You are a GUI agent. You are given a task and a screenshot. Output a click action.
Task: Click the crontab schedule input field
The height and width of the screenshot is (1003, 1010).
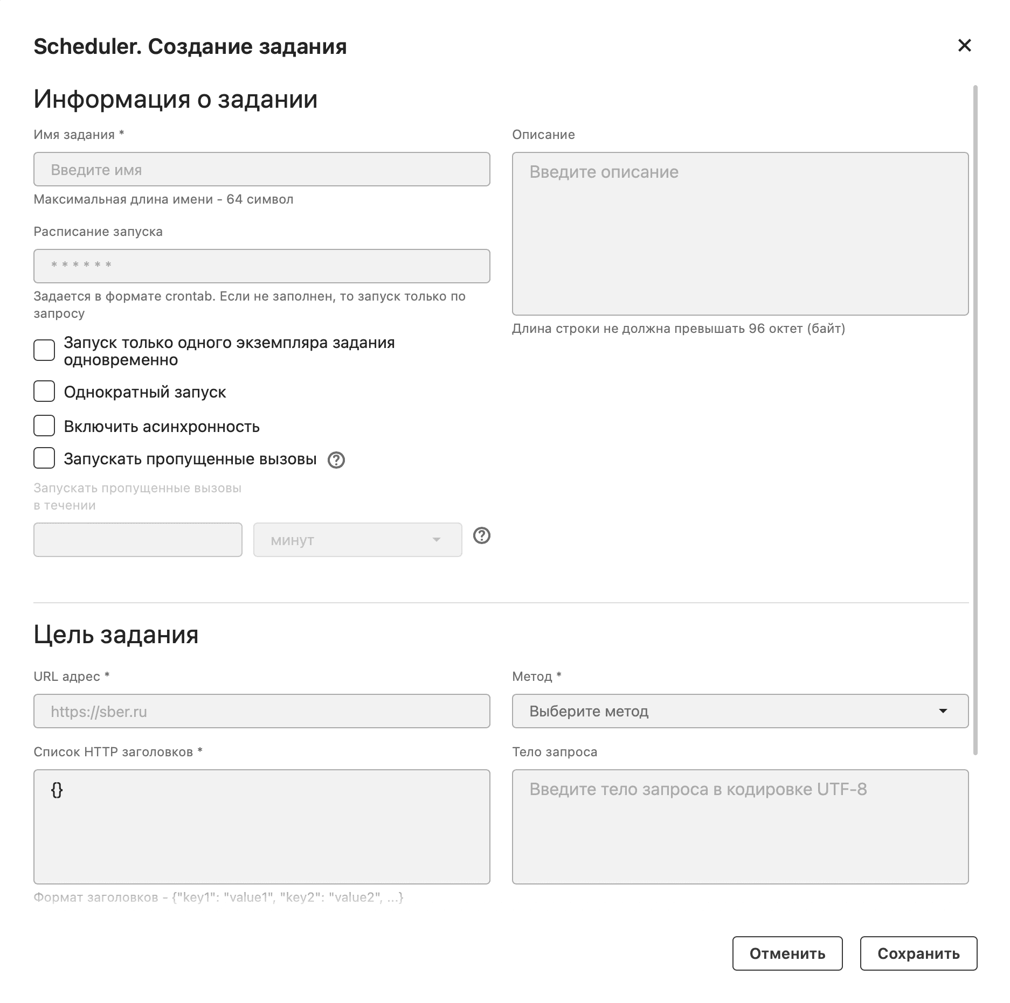coord(261,266)
